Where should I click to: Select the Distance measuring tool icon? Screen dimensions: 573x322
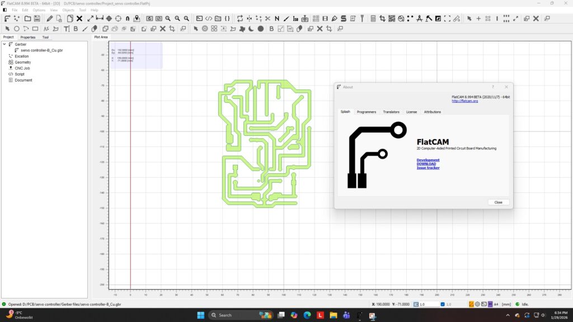100,18
